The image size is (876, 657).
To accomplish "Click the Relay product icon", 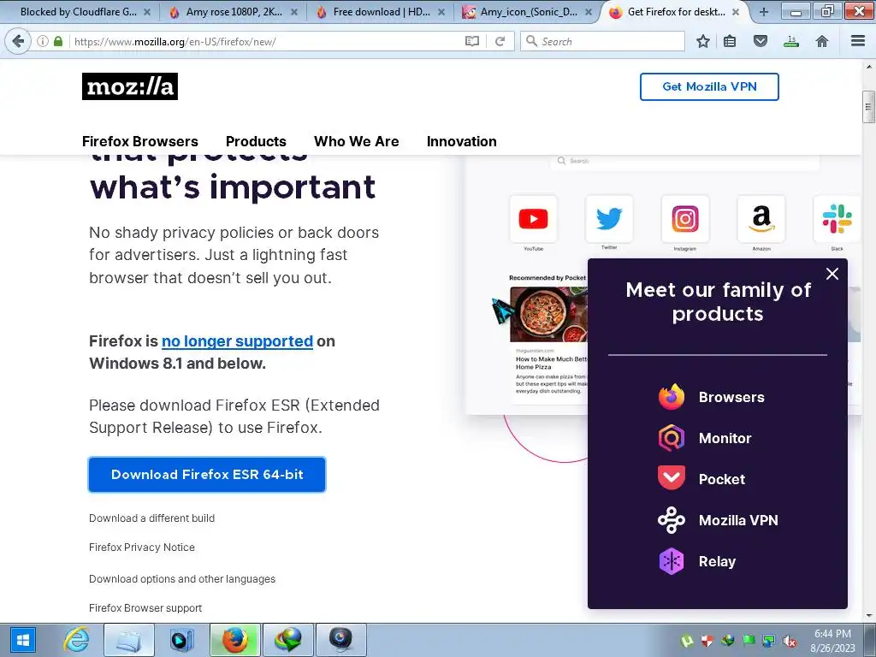I will 672,561.
